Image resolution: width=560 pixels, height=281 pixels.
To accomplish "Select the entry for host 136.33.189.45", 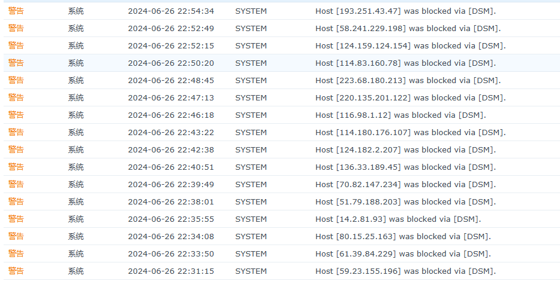I will click(405, 167).
